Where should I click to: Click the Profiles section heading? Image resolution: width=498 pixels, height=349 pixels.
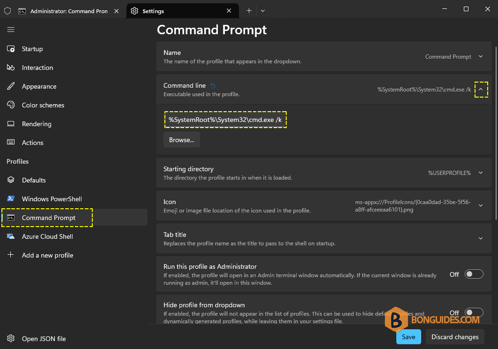pyautogui.click(x=17, y=161)
